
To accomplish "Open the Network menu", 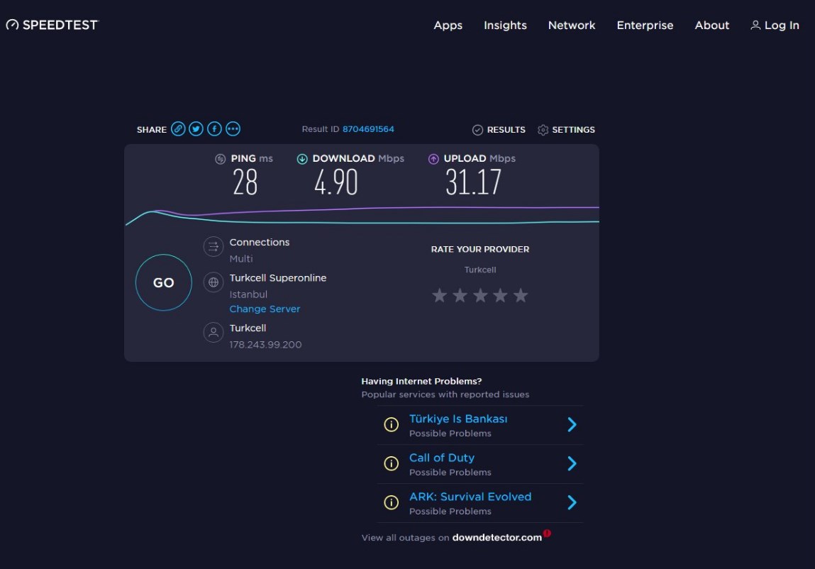I will coord(572,25).
